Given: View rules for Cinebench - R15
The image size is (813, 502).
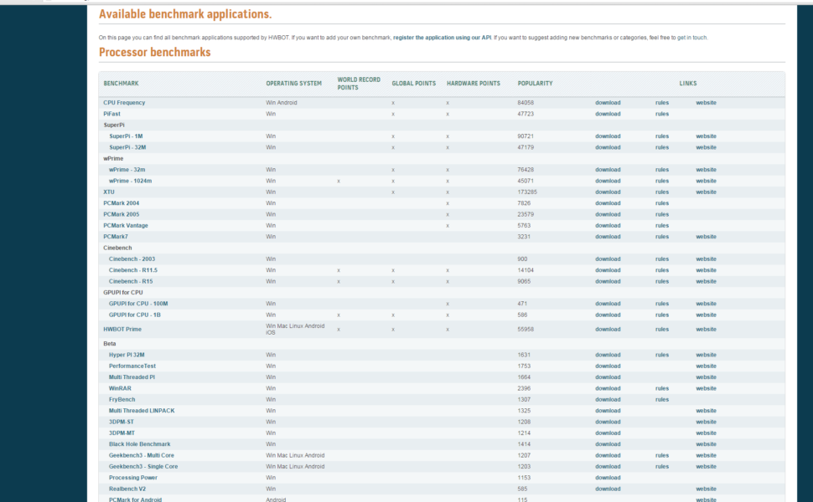Looking at the screenshot, I should coord(661,281).
